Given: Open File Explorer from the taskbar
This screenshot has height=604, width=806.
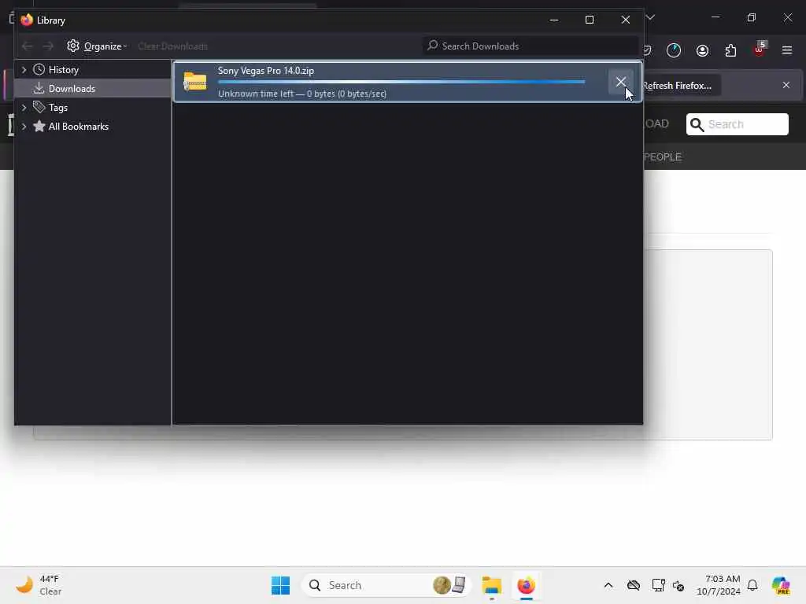Looking at the screenshot, I should 491,585.
